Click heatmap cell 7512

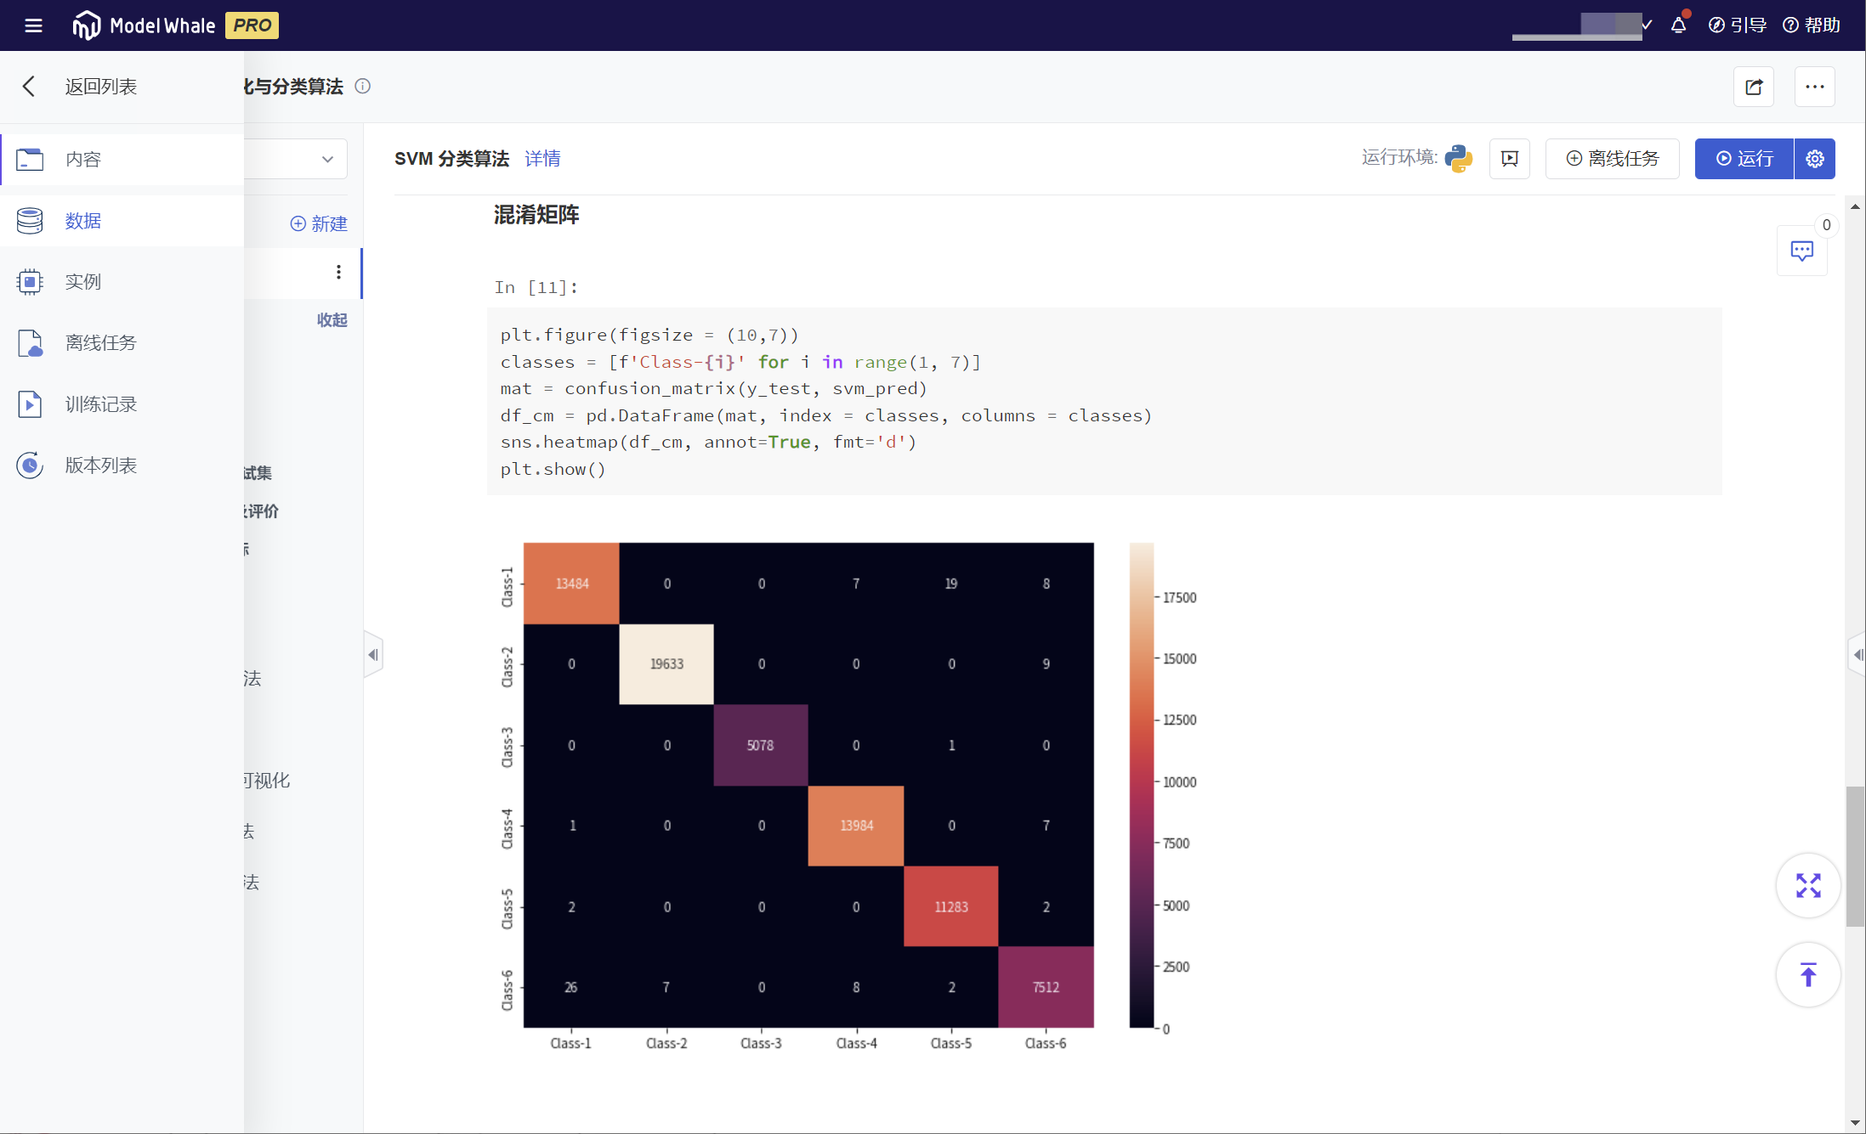point(1046,987)
